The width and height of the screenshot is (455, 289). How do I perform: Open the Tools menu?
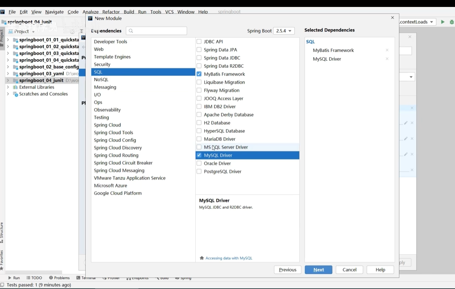click(x=156, y=12)
